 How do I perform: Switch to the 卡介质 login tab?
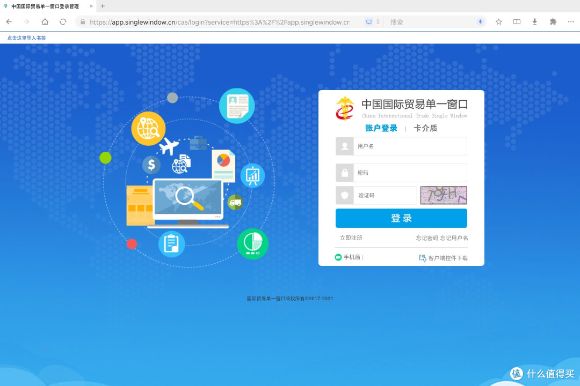(425, 128)
